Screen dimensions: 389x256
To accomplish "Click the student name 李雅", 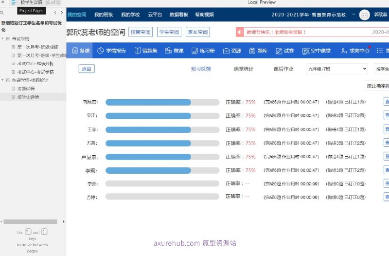I will (92, 184).
